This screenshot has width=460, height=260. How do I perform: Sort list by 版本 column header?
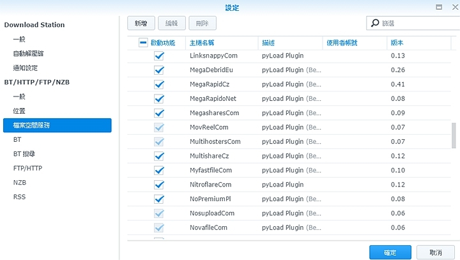pos(397,43)
